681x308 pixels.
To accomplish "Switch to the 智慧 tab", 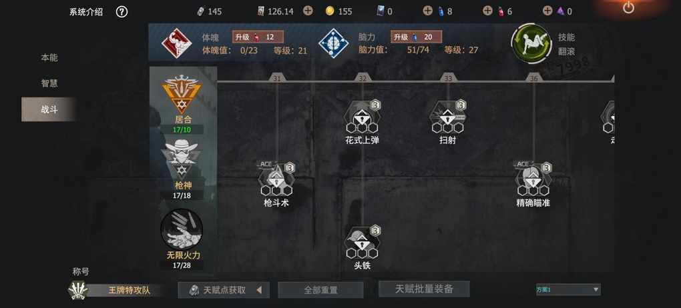I will coord(49,83).
